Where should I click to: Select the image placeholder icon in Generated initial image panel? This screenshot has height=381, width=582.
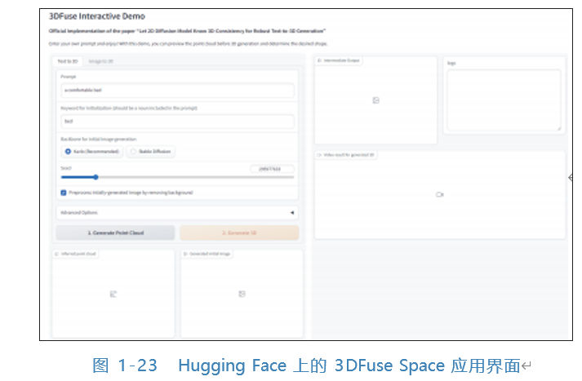(242, 294)
